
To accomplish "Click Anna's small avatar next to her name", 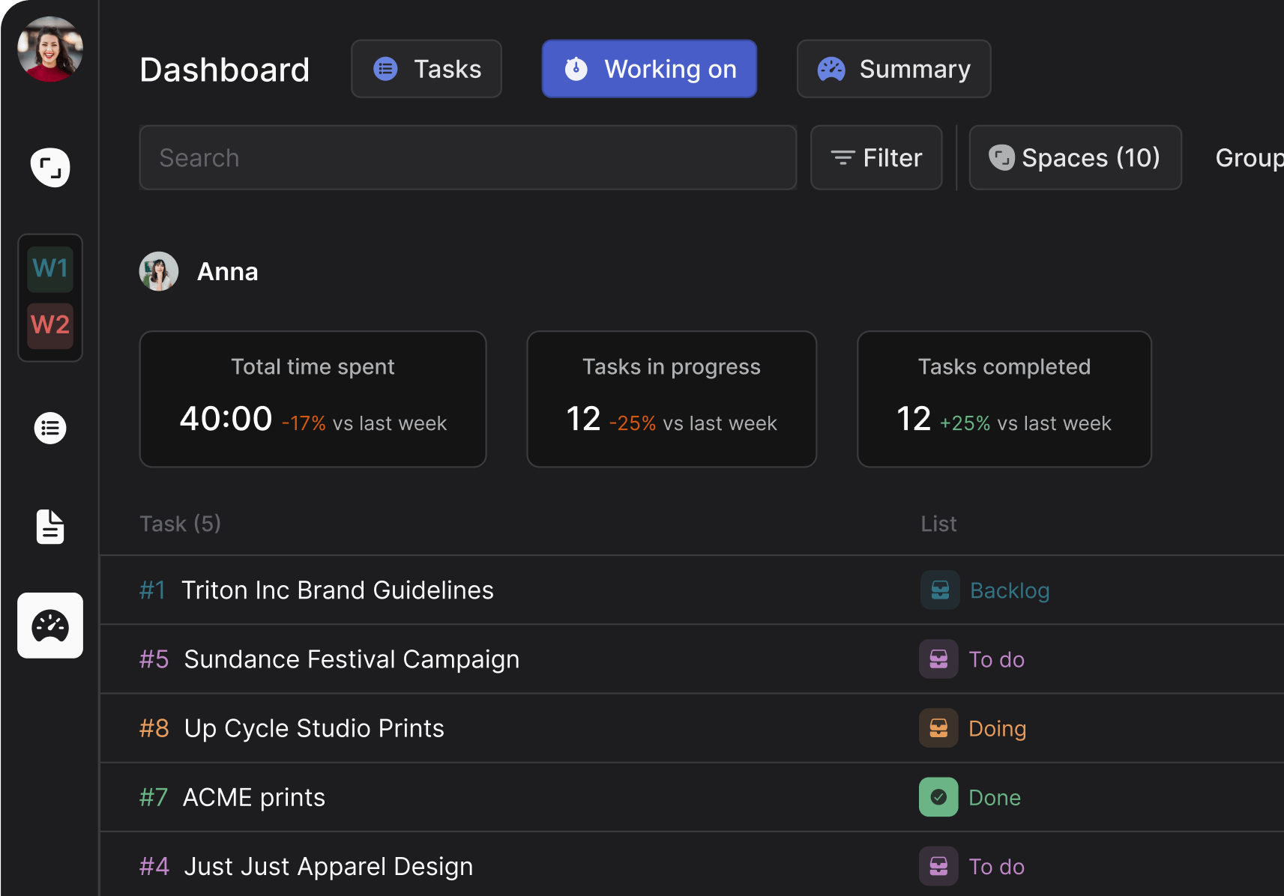I will (x=158, y=271).
